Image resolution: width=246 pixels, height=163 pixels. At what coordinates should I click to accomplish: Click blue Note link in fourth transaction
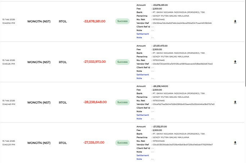(x=139, y=159)
